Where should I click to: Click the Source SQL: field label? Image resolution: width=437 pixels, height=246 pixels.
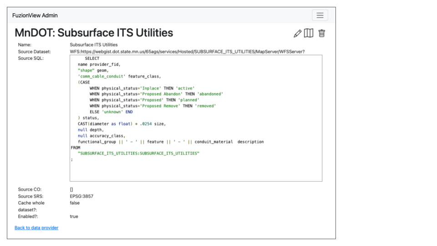(x=30, y=58)
